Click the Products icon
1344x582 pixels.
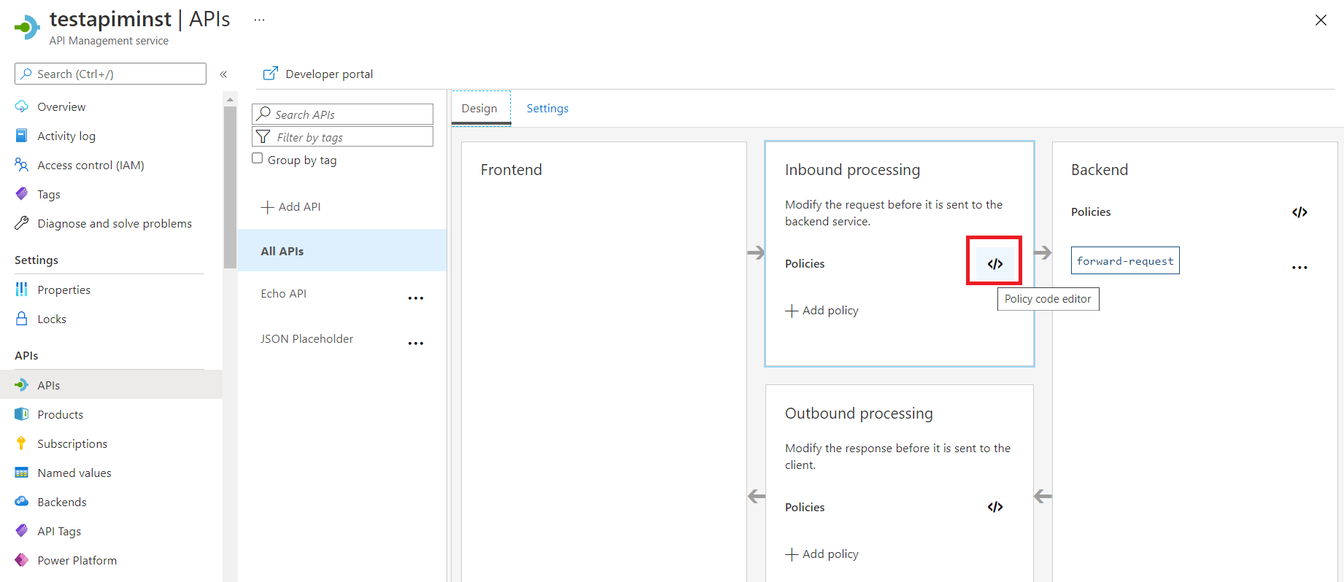(x=22, y=414)
